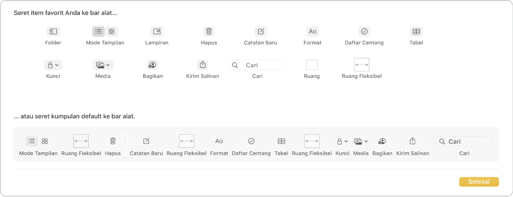Click Cari search field in default set

tap(464, 141)
